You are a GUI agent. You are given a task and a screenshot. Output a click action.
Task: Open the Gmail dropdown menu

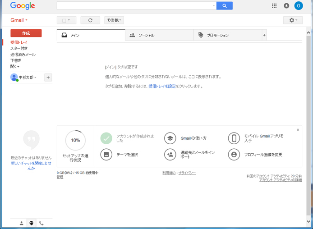[19, 20]
